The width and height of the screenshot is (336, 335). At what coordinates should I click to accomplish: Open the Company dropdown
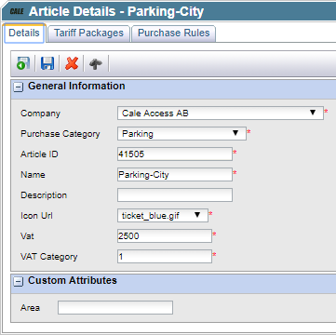221,114
